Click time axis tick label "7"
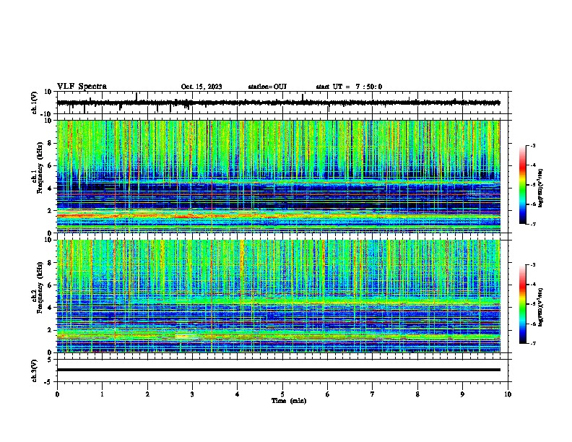This screenshot has height=442, width=572. tap(373, 394)
